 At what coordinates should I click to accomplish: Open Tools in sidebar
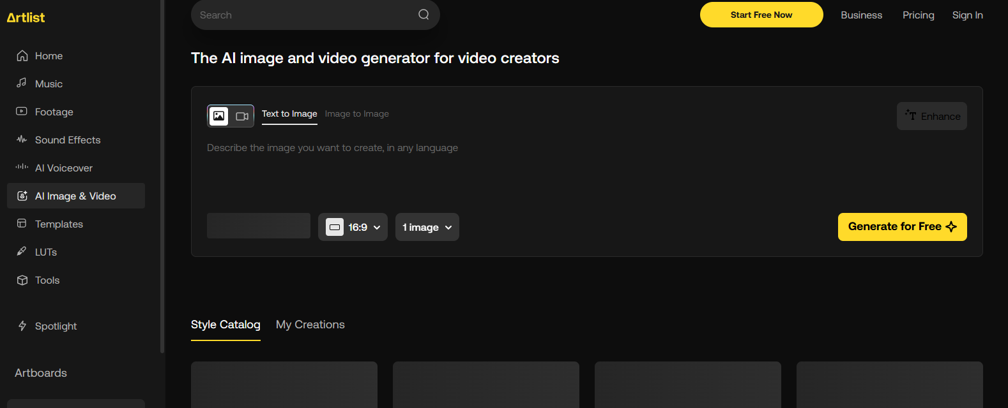point(76,280)
